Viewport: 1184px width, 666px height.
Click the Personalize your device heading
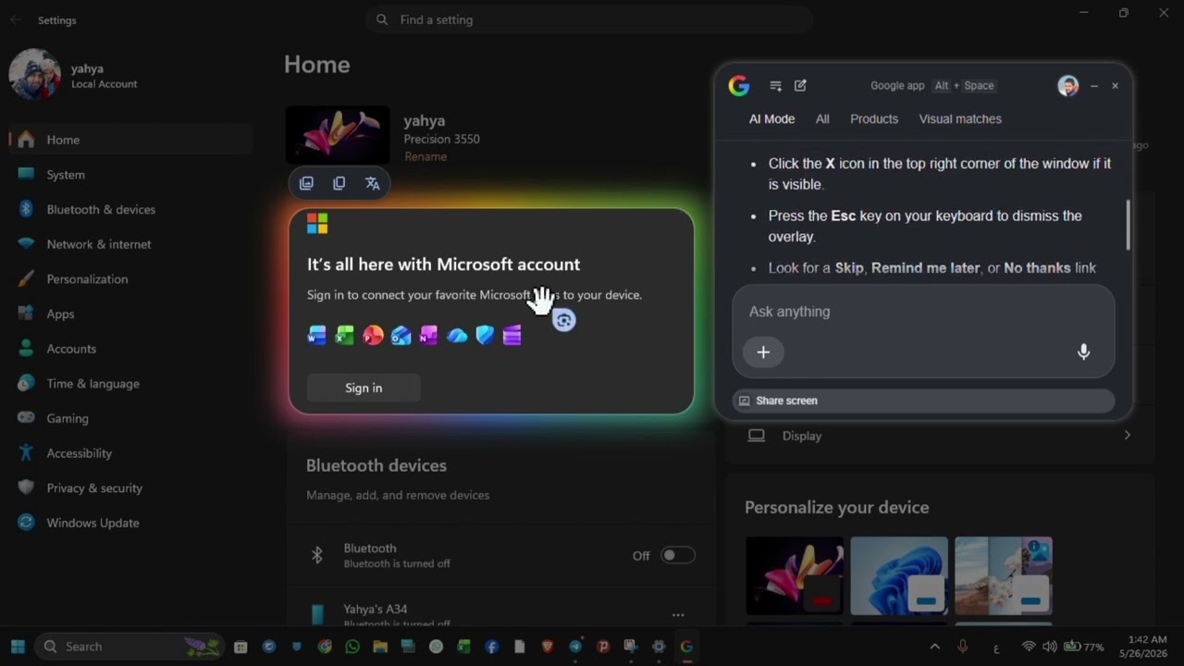pyautogui.click(x=837, y=507)
